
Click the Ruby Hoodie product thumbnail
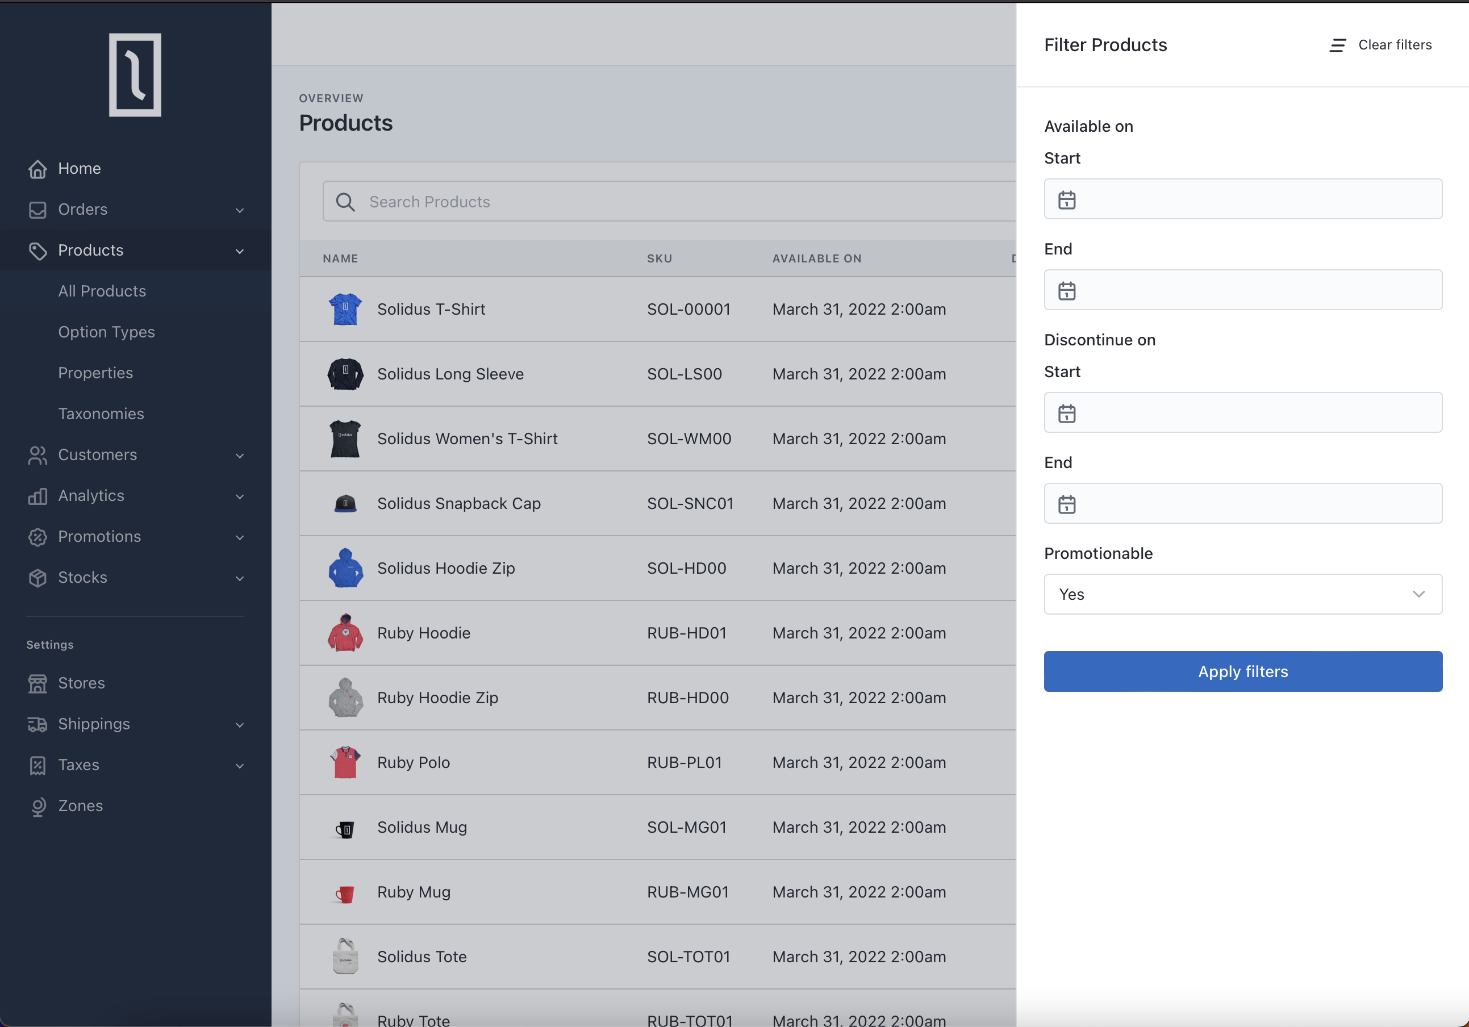(345, 633)
